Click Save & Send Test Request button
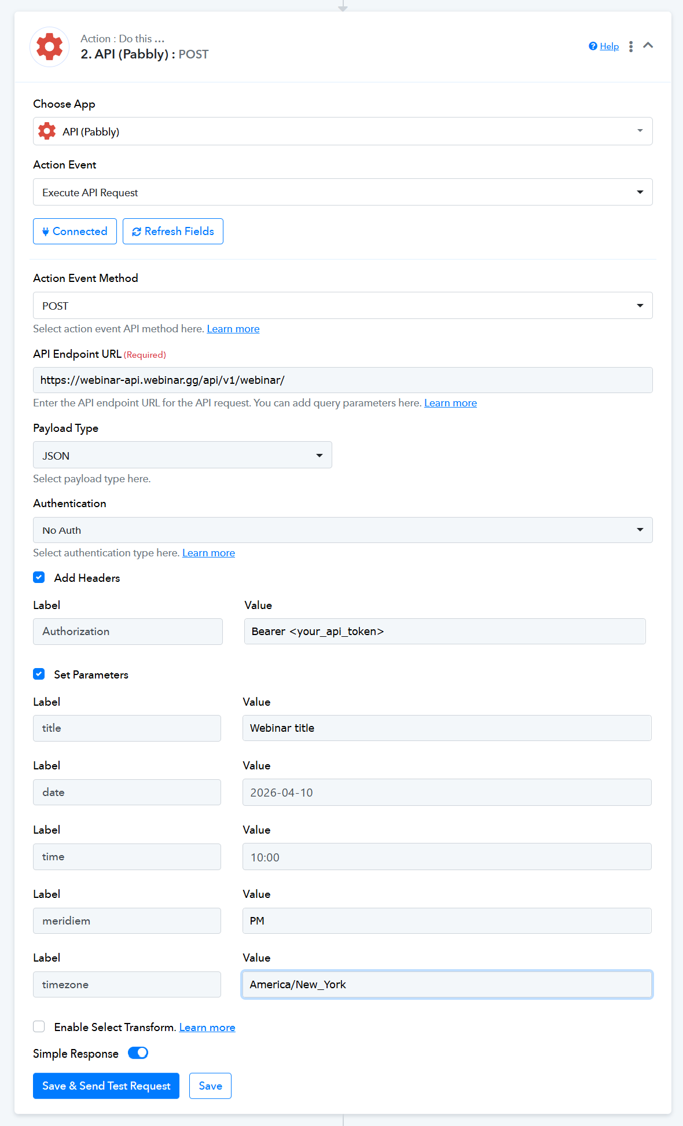This screenshot has width=683, height=1126. [106, 1086]
